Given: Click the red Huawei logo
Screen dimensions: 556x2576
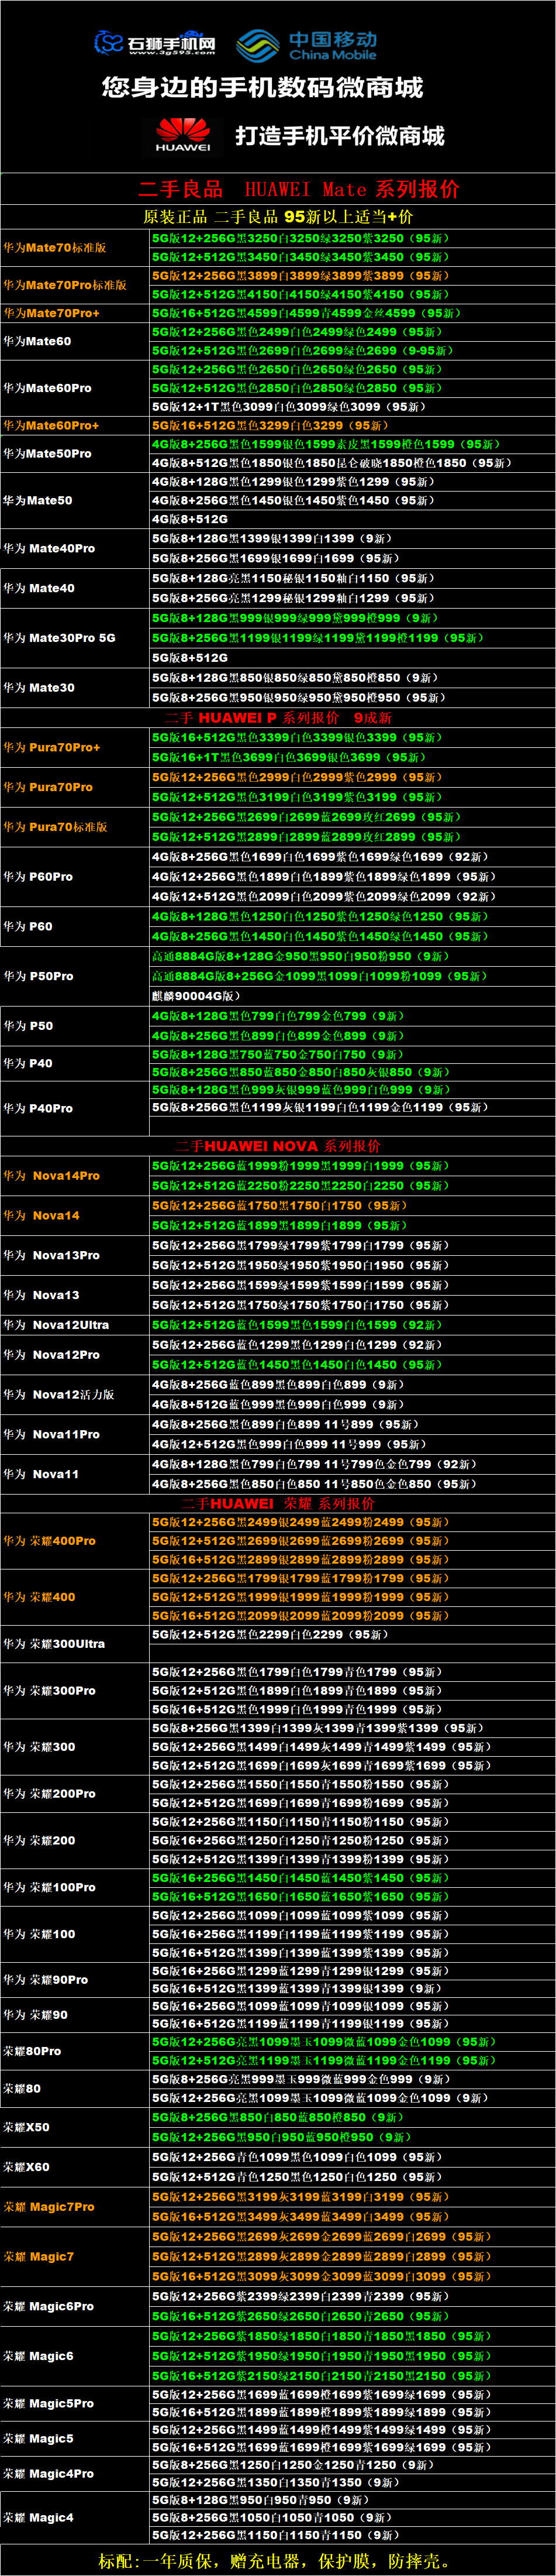Looking at the screenshot, I should coord(182,135).
